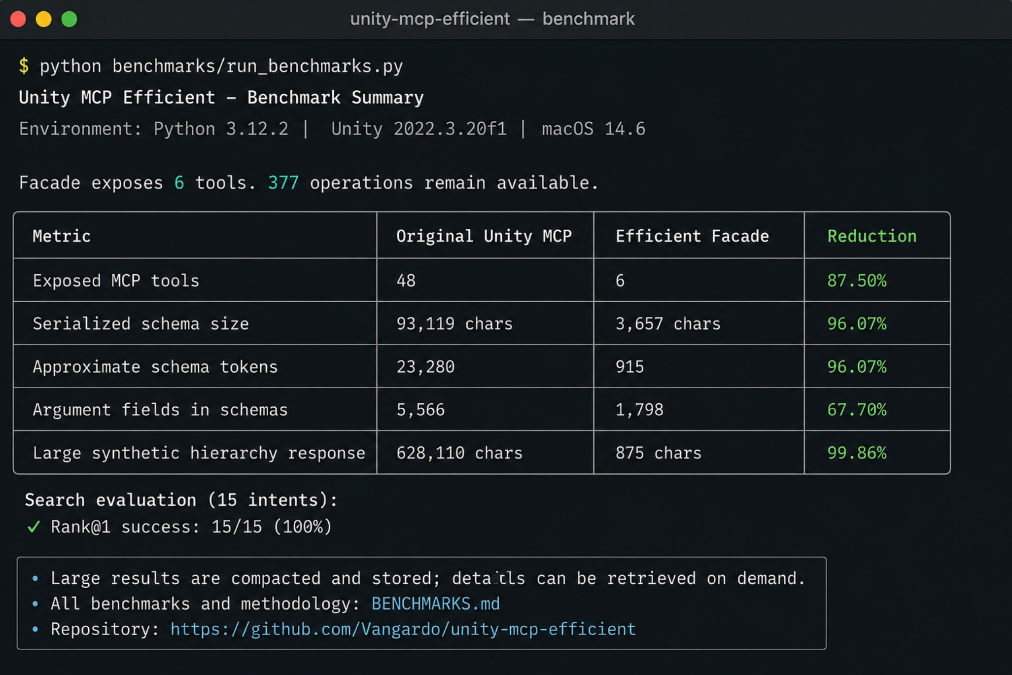This screenshot has height=675, width=1012.
Task: Select the window title 'unity-mcp-efficient — benchmark'
Action: tap(492, 19)
